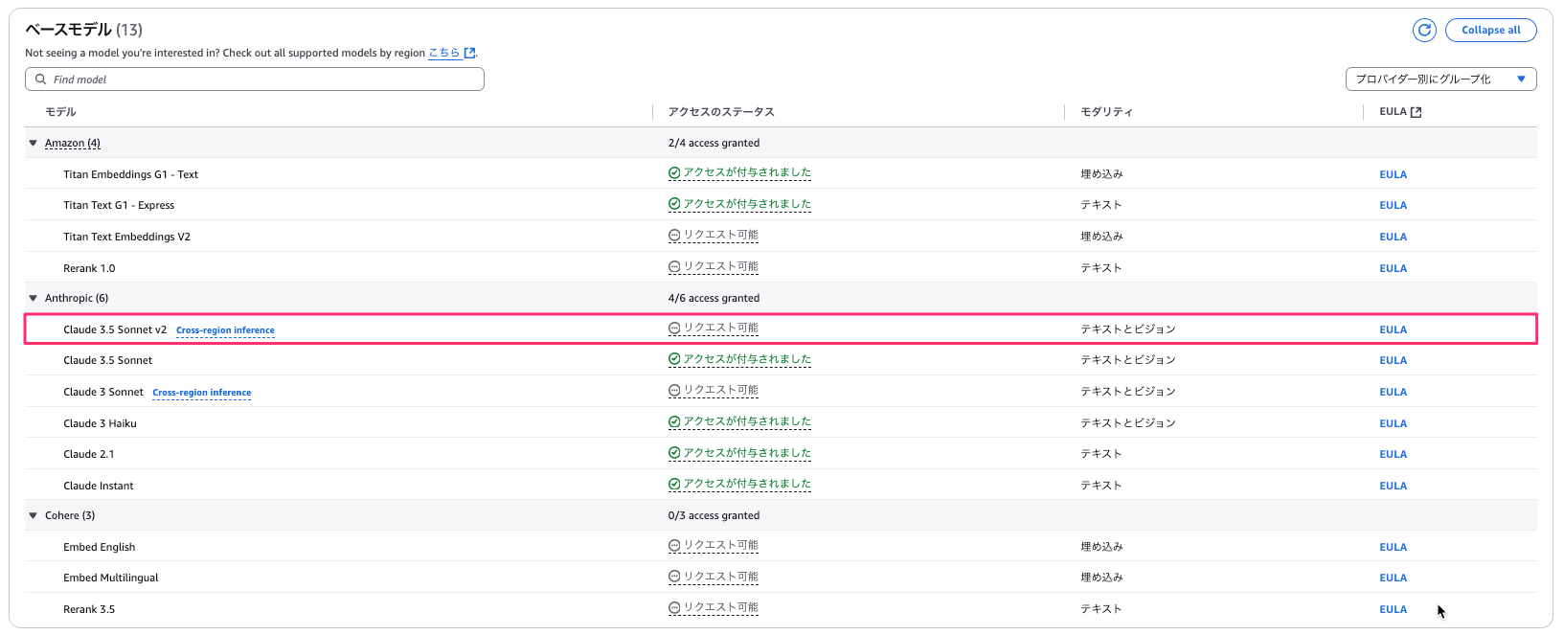Open EULA for Titan Text G1 - Express
Viewport: 1564px width, 635px height.
tap(1393, 205)
